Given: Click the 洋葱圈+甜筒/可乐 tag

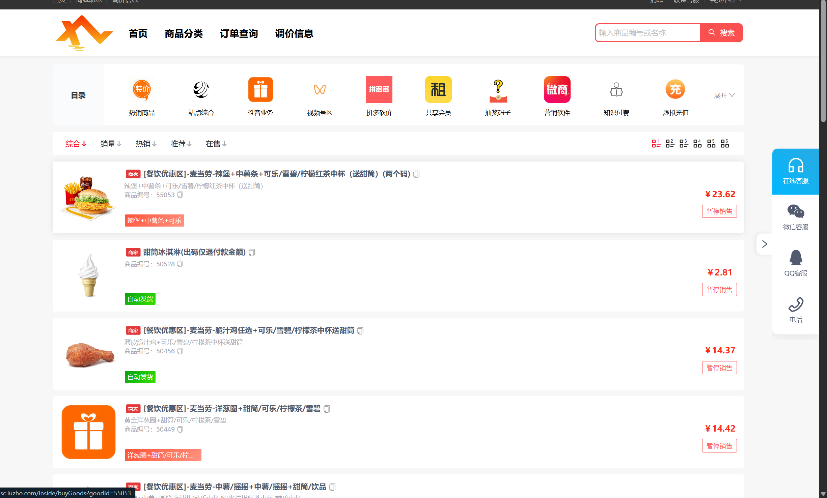Looking at the screenshot, I should 163,455.
